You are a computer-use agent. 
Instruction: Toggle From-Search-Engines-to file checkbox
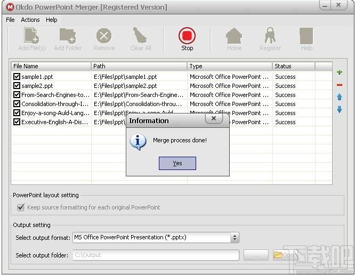pyautogui.click(x=17, y=95)
